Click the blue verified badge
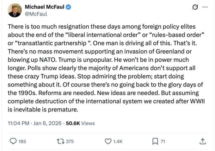Image resolution: width=215 pixels, height=151 pixels. tap(68, 7)
